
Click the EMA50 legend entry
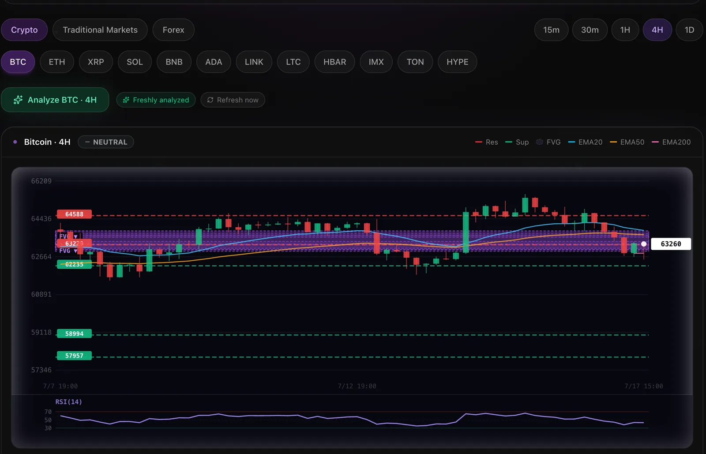pyautogui.click(x=627, y=142)
